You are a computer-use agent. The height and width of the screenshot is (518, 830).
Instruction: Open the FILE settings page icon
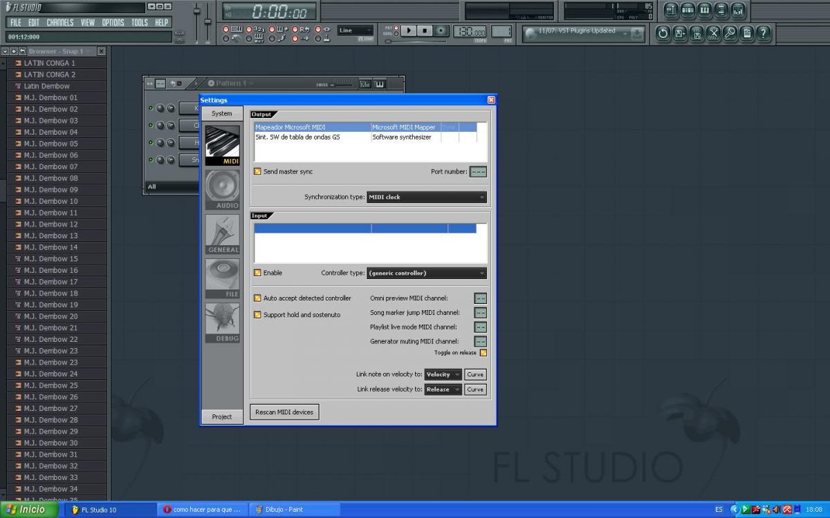(x=222, y=278)
